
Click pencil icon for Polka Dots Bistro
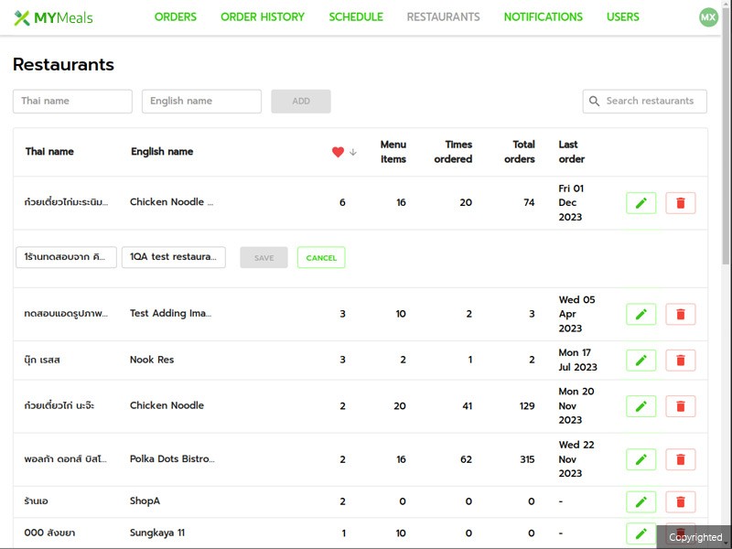click(x=640, y=459)
